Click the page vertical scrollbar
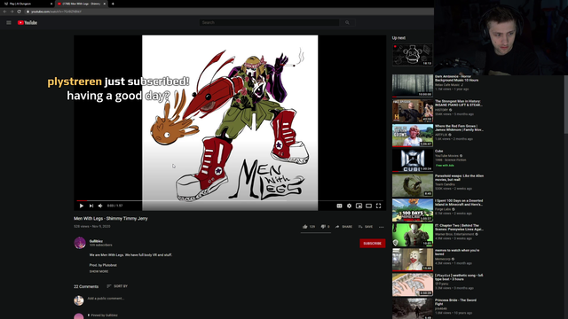The width and height of the screenshot is (568, 319). [x=566, y=105]
